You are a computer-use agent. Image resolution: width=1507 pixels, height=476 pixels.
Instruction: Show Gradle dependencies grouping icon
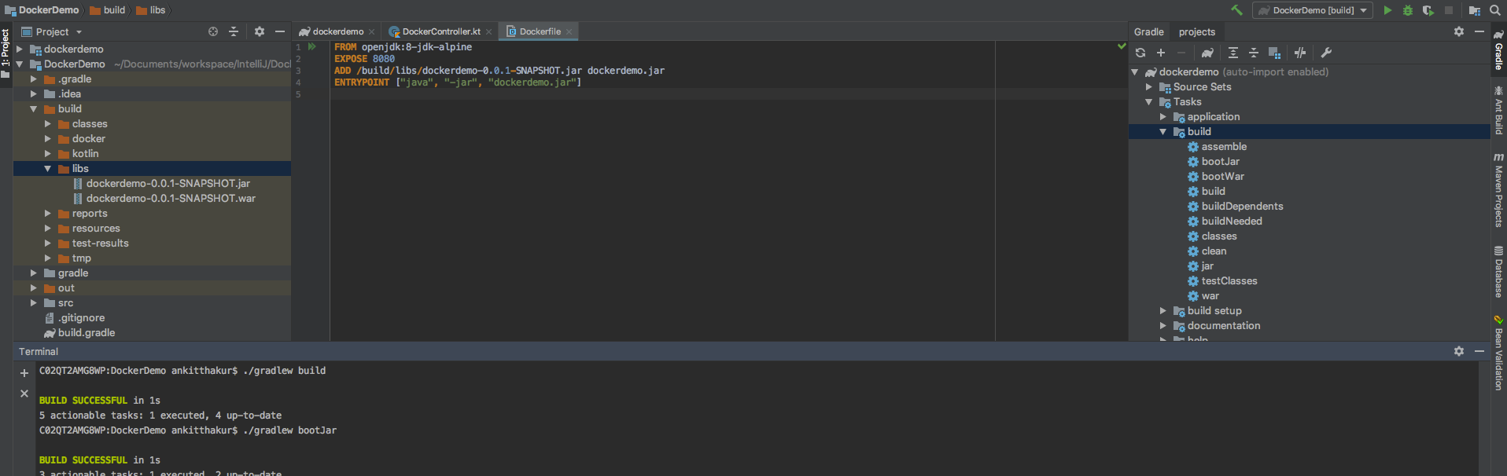pos(1275,53)
